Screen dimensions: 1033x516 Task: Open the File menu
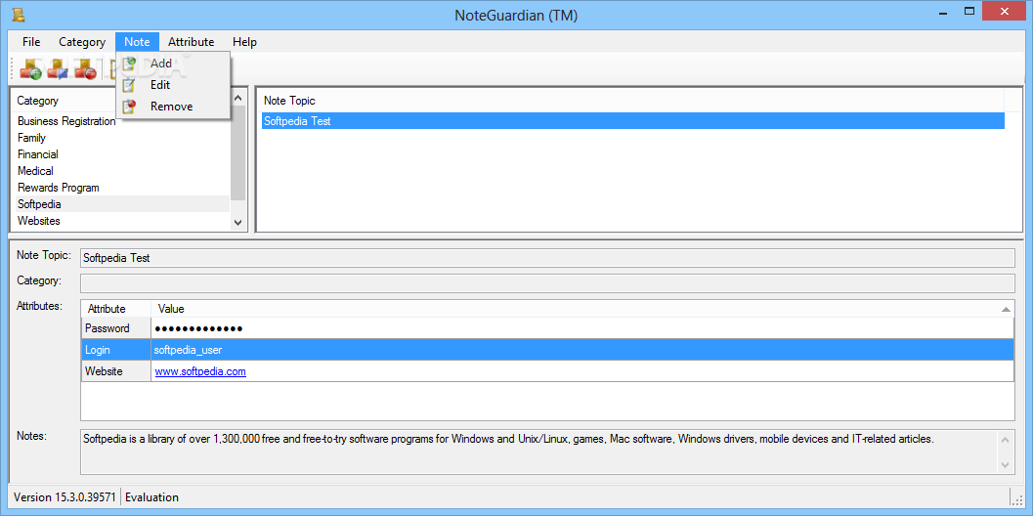click(x=31, y=41)
